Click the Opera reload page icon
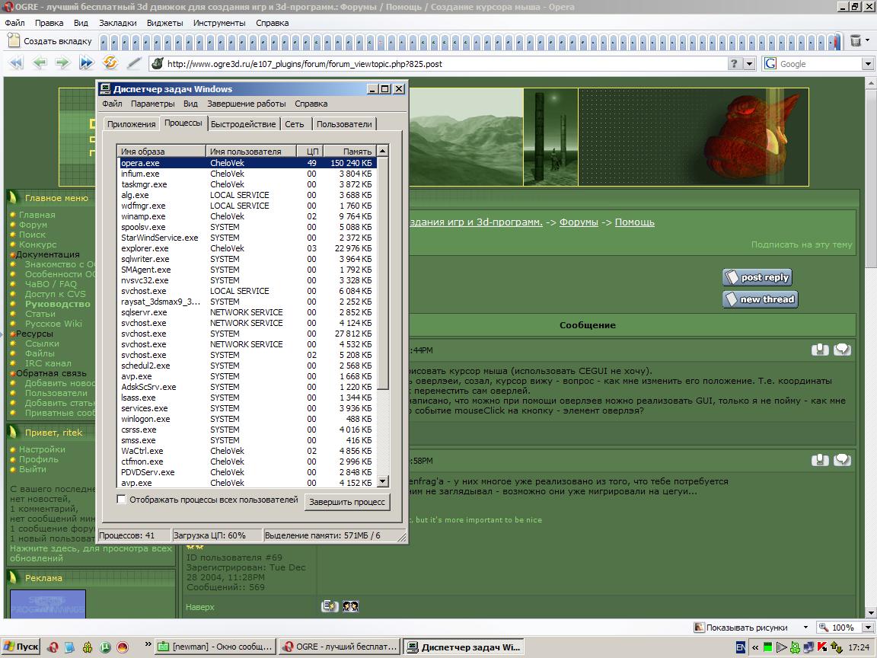The width and height of the screenshot is (877, 658). [110, 63]
